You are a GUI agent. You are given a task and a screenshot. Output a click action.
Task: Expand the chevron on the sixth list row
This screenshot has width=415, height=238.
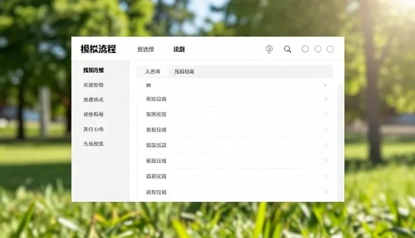point(326,160)
